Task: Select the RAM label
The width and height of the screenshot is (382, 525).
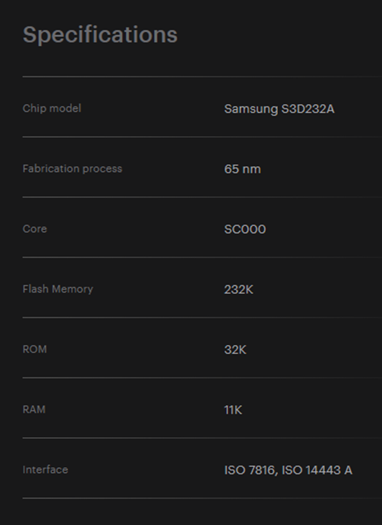Action: pyautogui.click(x=34, y=409)
